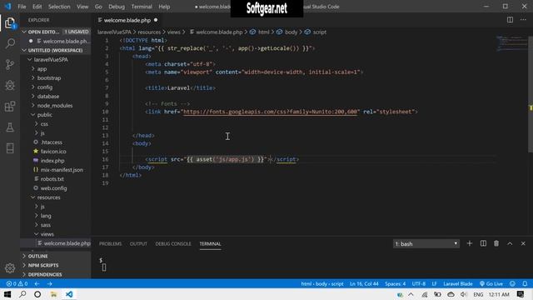This screenshot has height=300, width=533.
Task: Open Manage settings gear
Action: [10, 268]
